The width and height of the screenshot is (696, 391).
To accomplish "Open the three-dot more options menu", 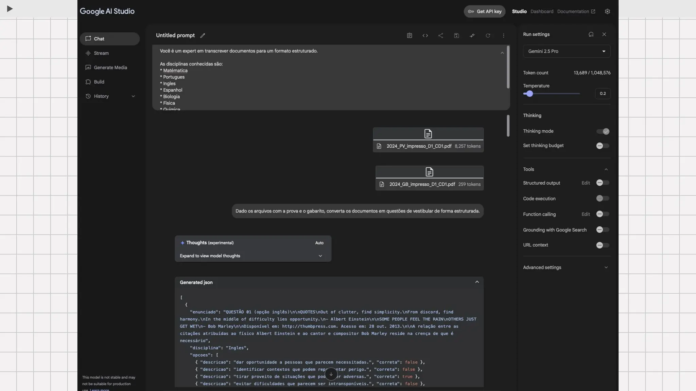I will point(504,36).
